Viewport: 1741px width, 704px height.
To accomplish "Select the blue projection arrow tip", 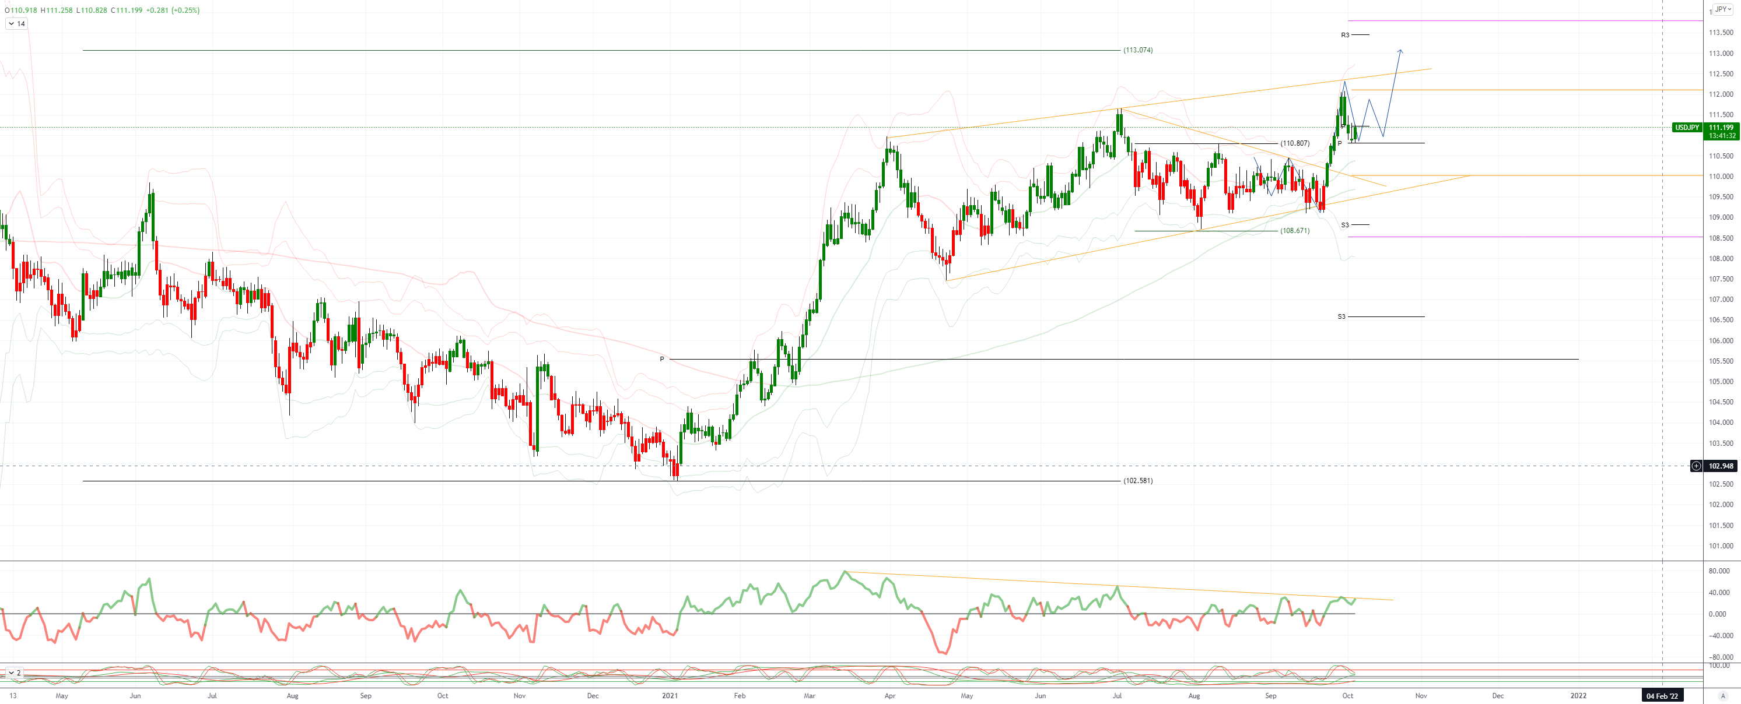I will pos(1400,51).
